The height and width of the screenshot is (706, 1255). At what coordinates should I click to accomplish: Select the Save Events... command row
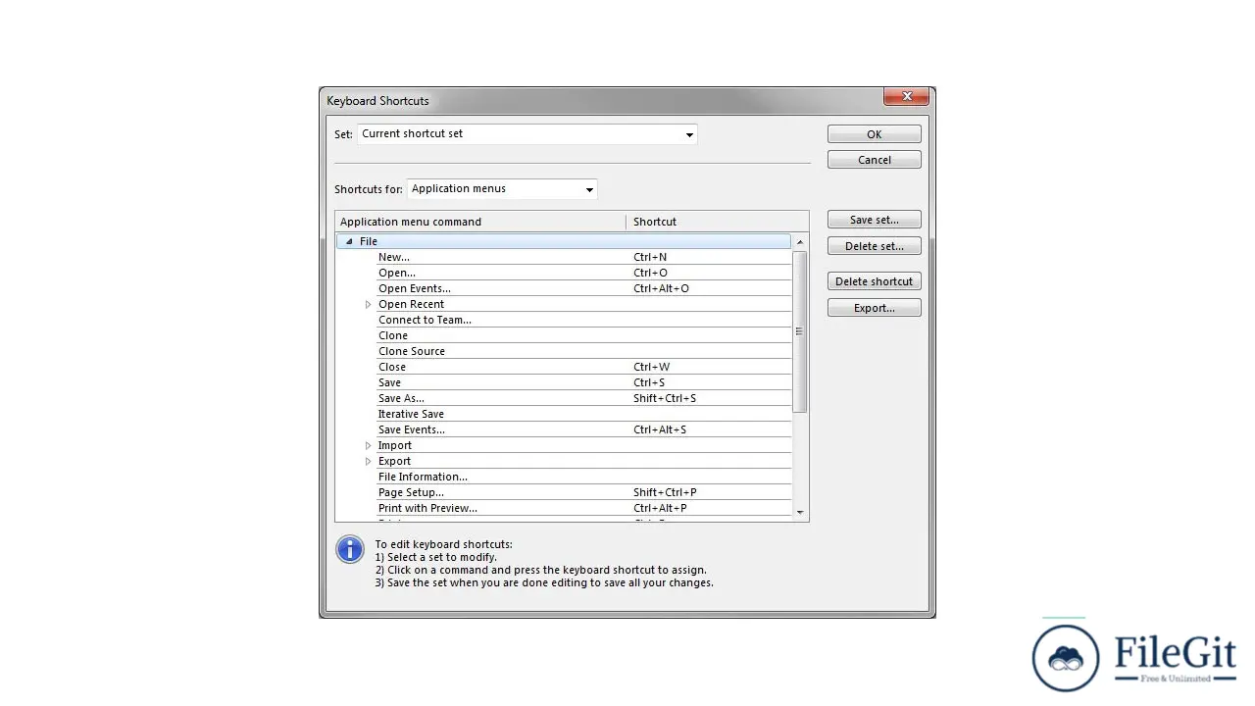tap(583, 429)
